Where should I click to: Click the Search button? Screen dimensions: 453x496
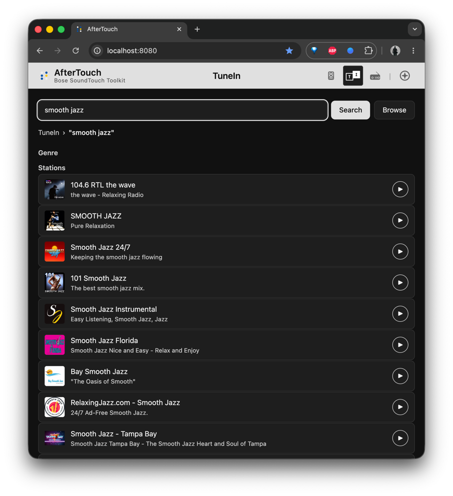point(350,110)
